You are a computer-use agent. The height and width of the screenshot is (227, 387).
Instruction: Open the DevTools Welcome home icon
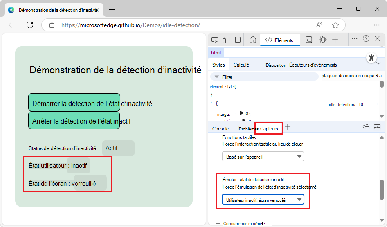[253, 40]
